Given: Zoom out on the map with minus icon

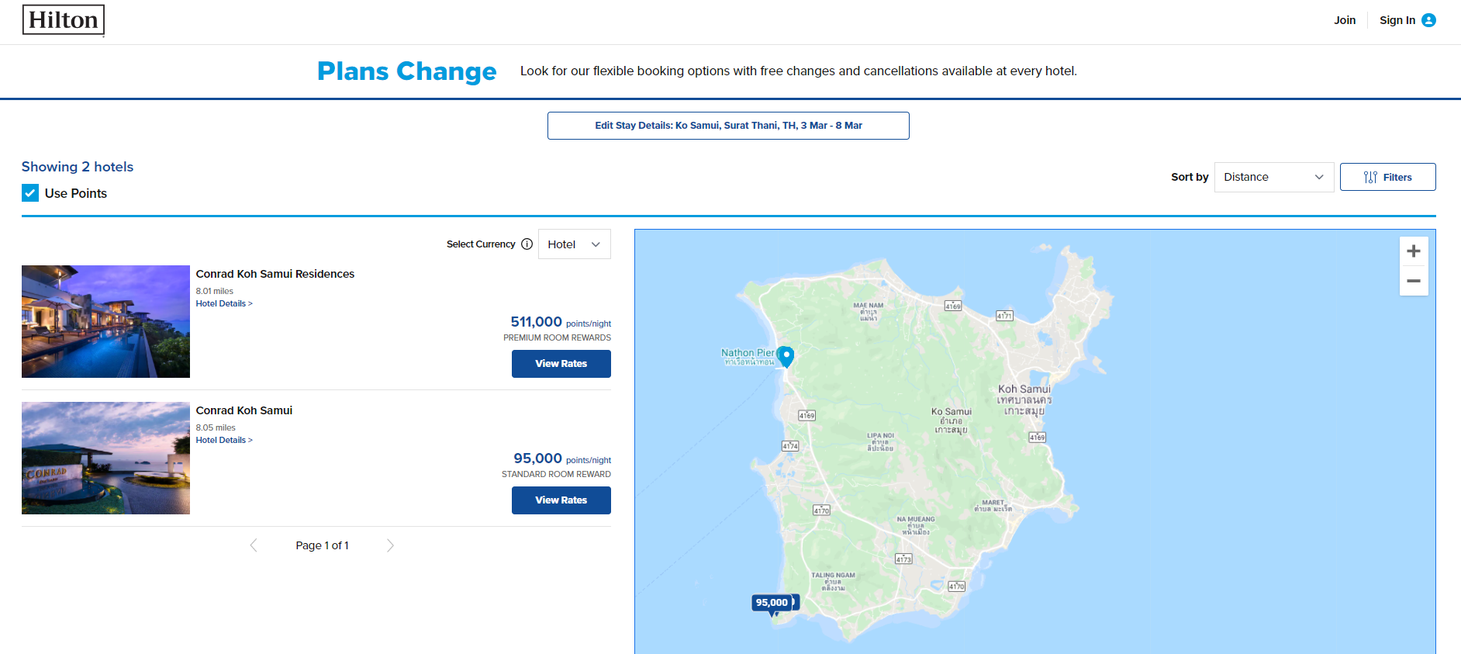Looking at the screenshot, I should [1414, 280].
